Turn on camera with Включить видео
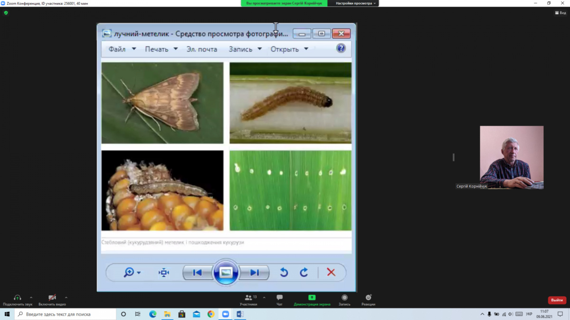Screen dimensions: 570x320 point(52,301)
